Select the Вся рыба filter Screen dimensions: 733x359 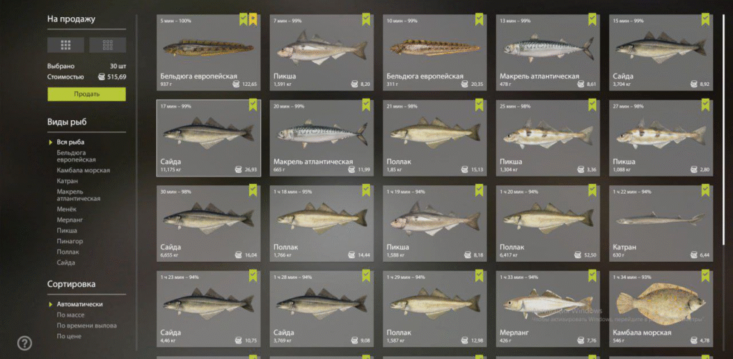[x=71, y=142]
